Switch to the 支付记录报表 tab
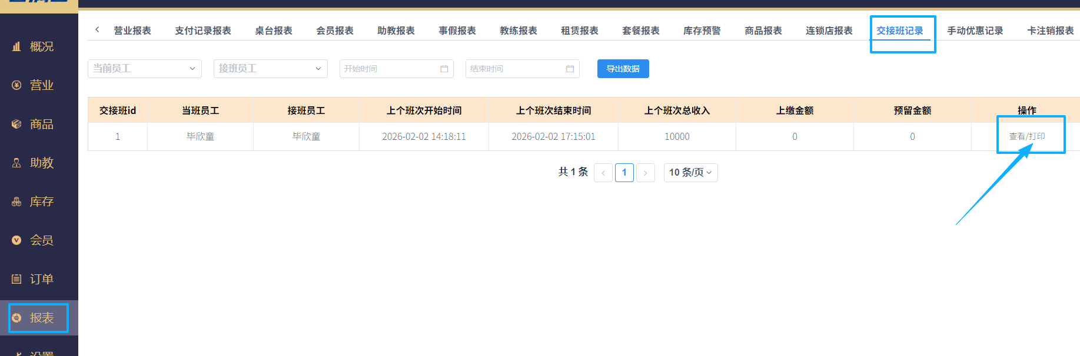Viewport: 1080px width, 356px height. pyautogui.click(x=203, y=31)
